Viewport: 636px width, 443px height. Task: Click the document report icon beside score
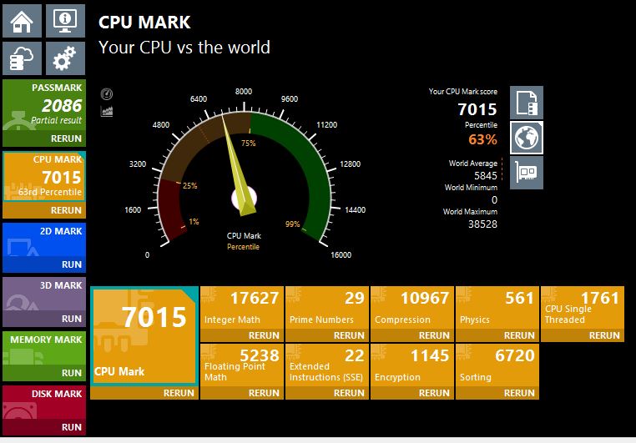click(527, 103)
